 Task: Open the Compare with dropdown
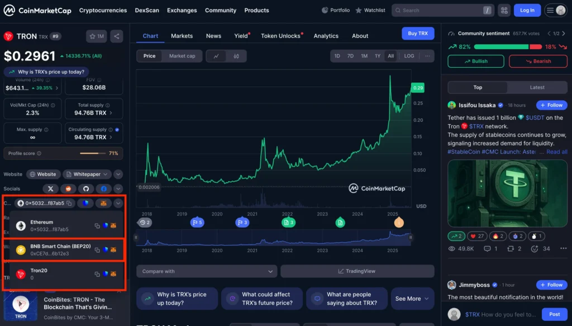(x=207, y=271)
